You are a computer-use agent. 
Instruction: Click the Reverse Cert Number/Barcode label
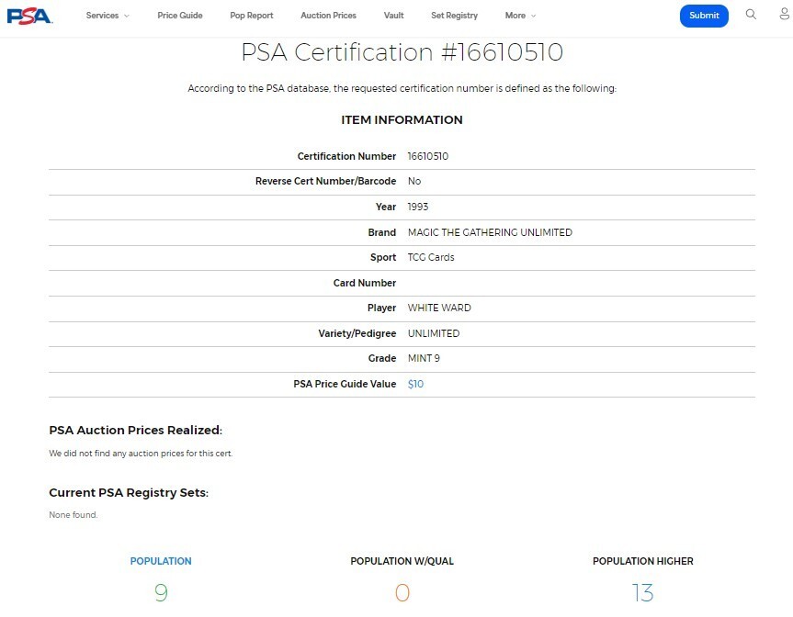click(325, 181)
